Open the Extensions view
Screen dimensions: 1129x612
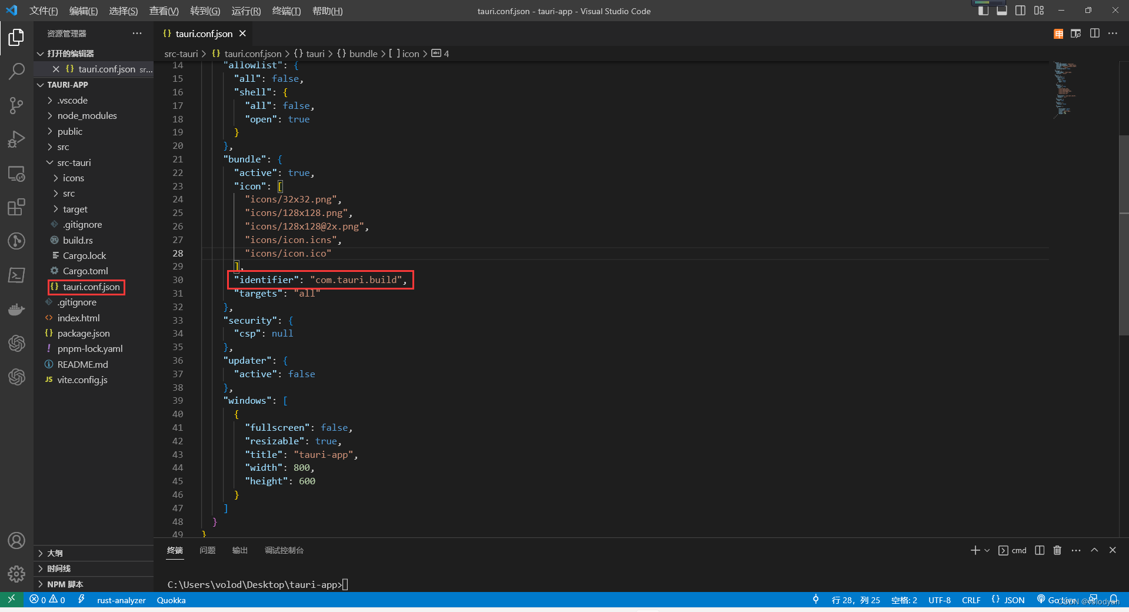[16, 207]
